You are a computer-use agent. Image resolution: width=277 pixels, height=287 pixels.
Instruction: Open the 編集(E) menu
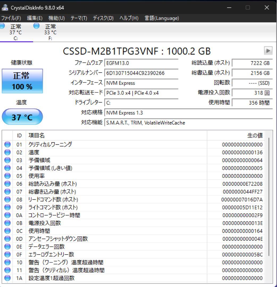pyautogui.click(x=35, y=18)
